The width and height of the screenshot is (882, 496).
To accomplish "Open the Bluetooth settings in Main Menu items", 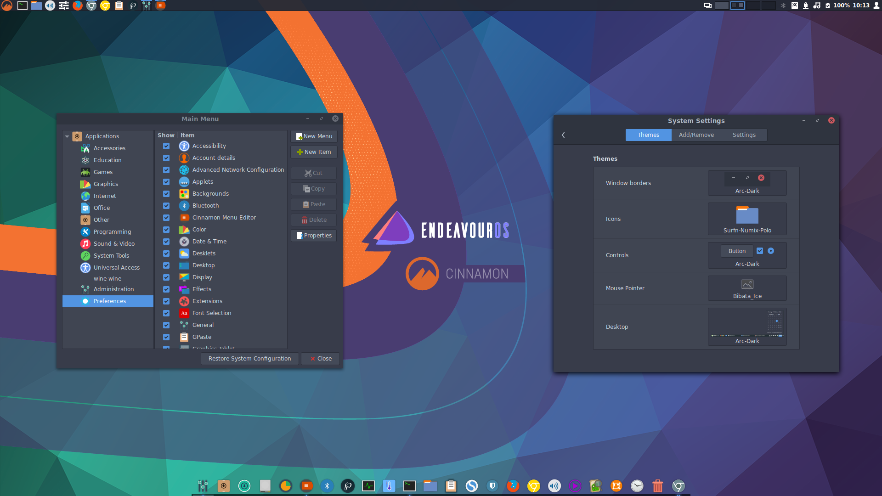I will [x=205, y=205].
